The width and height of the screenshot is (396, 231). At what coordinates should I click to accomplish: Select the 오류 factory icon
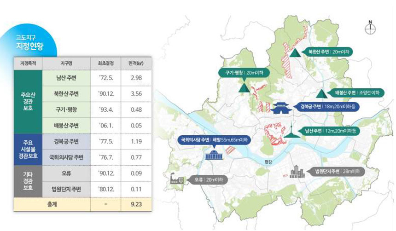pos(178,178)
